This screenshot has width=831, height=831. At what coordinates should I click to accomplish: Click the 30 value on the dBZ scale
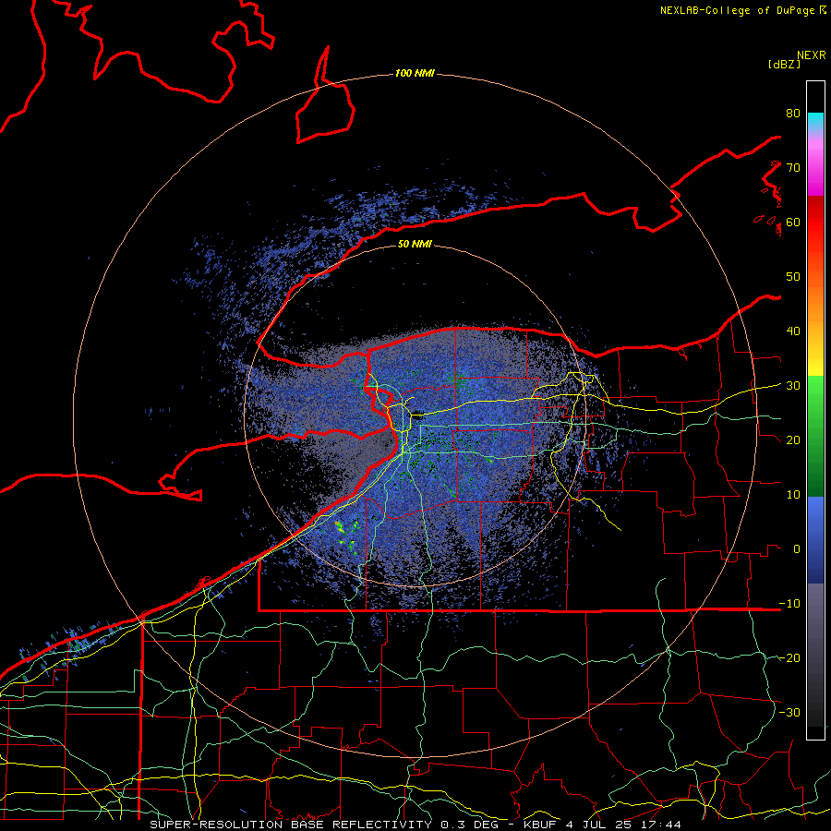click(x=793, y=386)
